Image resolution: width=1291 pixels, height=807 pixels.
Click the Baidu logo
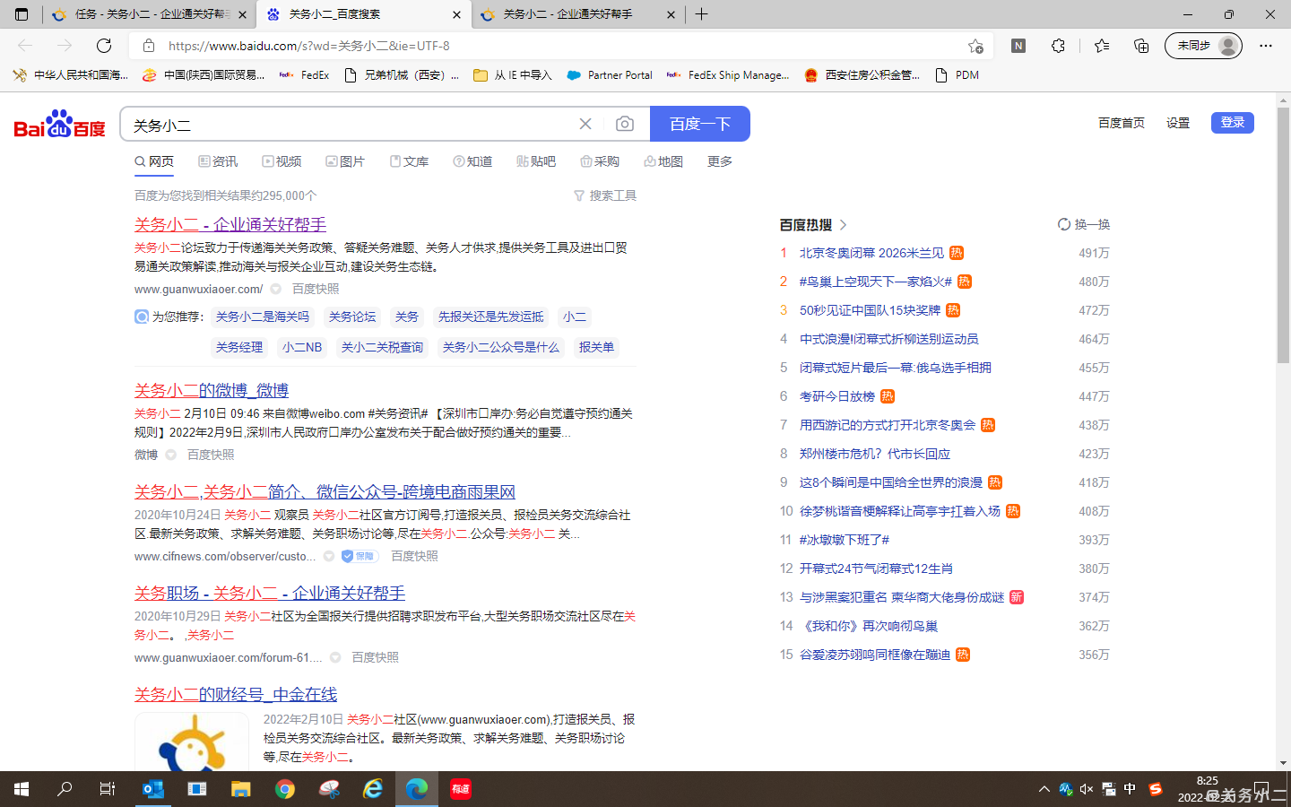[59, 124]
